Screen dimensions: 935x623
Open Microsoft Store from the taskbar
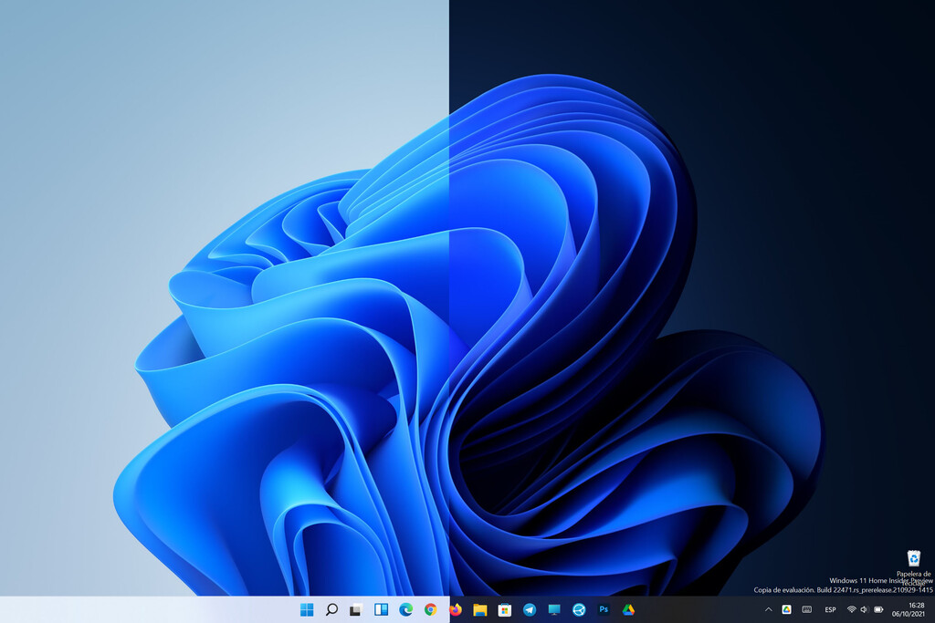coord(504,609)
